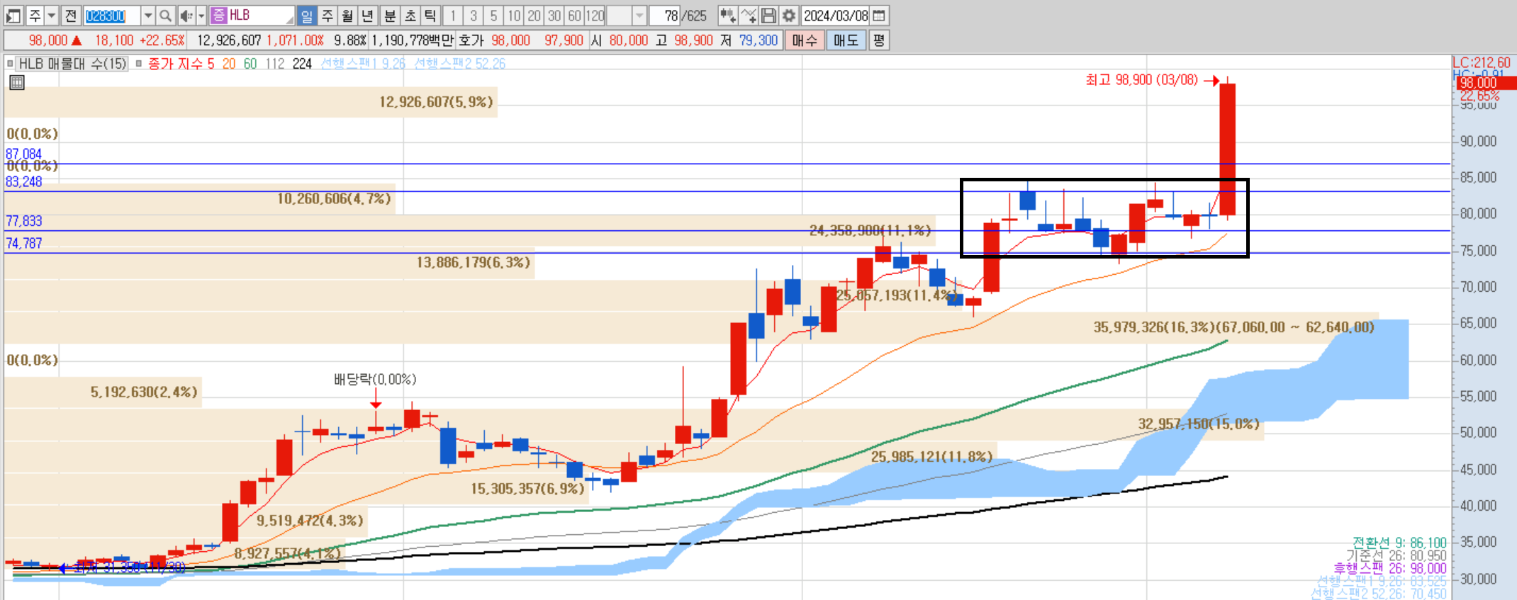Click the 35,979,326(16.3%) volume profile bar
The height and width of the screenshot is (600, 1517).
tap(691, 327)
